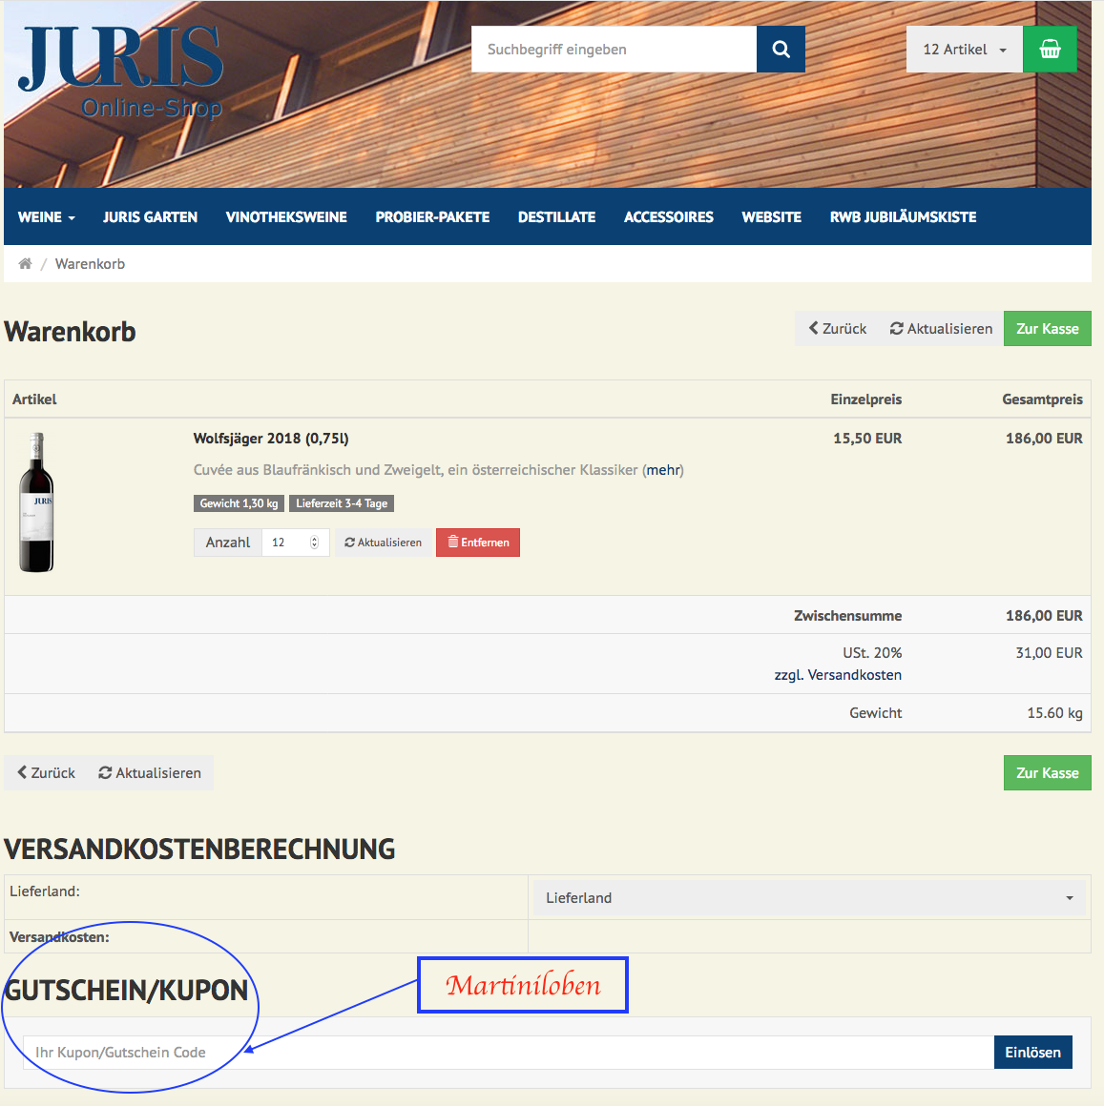The height and width of the screenshot is (1106, 1104).
Task: Focus the Kupon/Gutschein Code input field
Action: coord(509,1053)
